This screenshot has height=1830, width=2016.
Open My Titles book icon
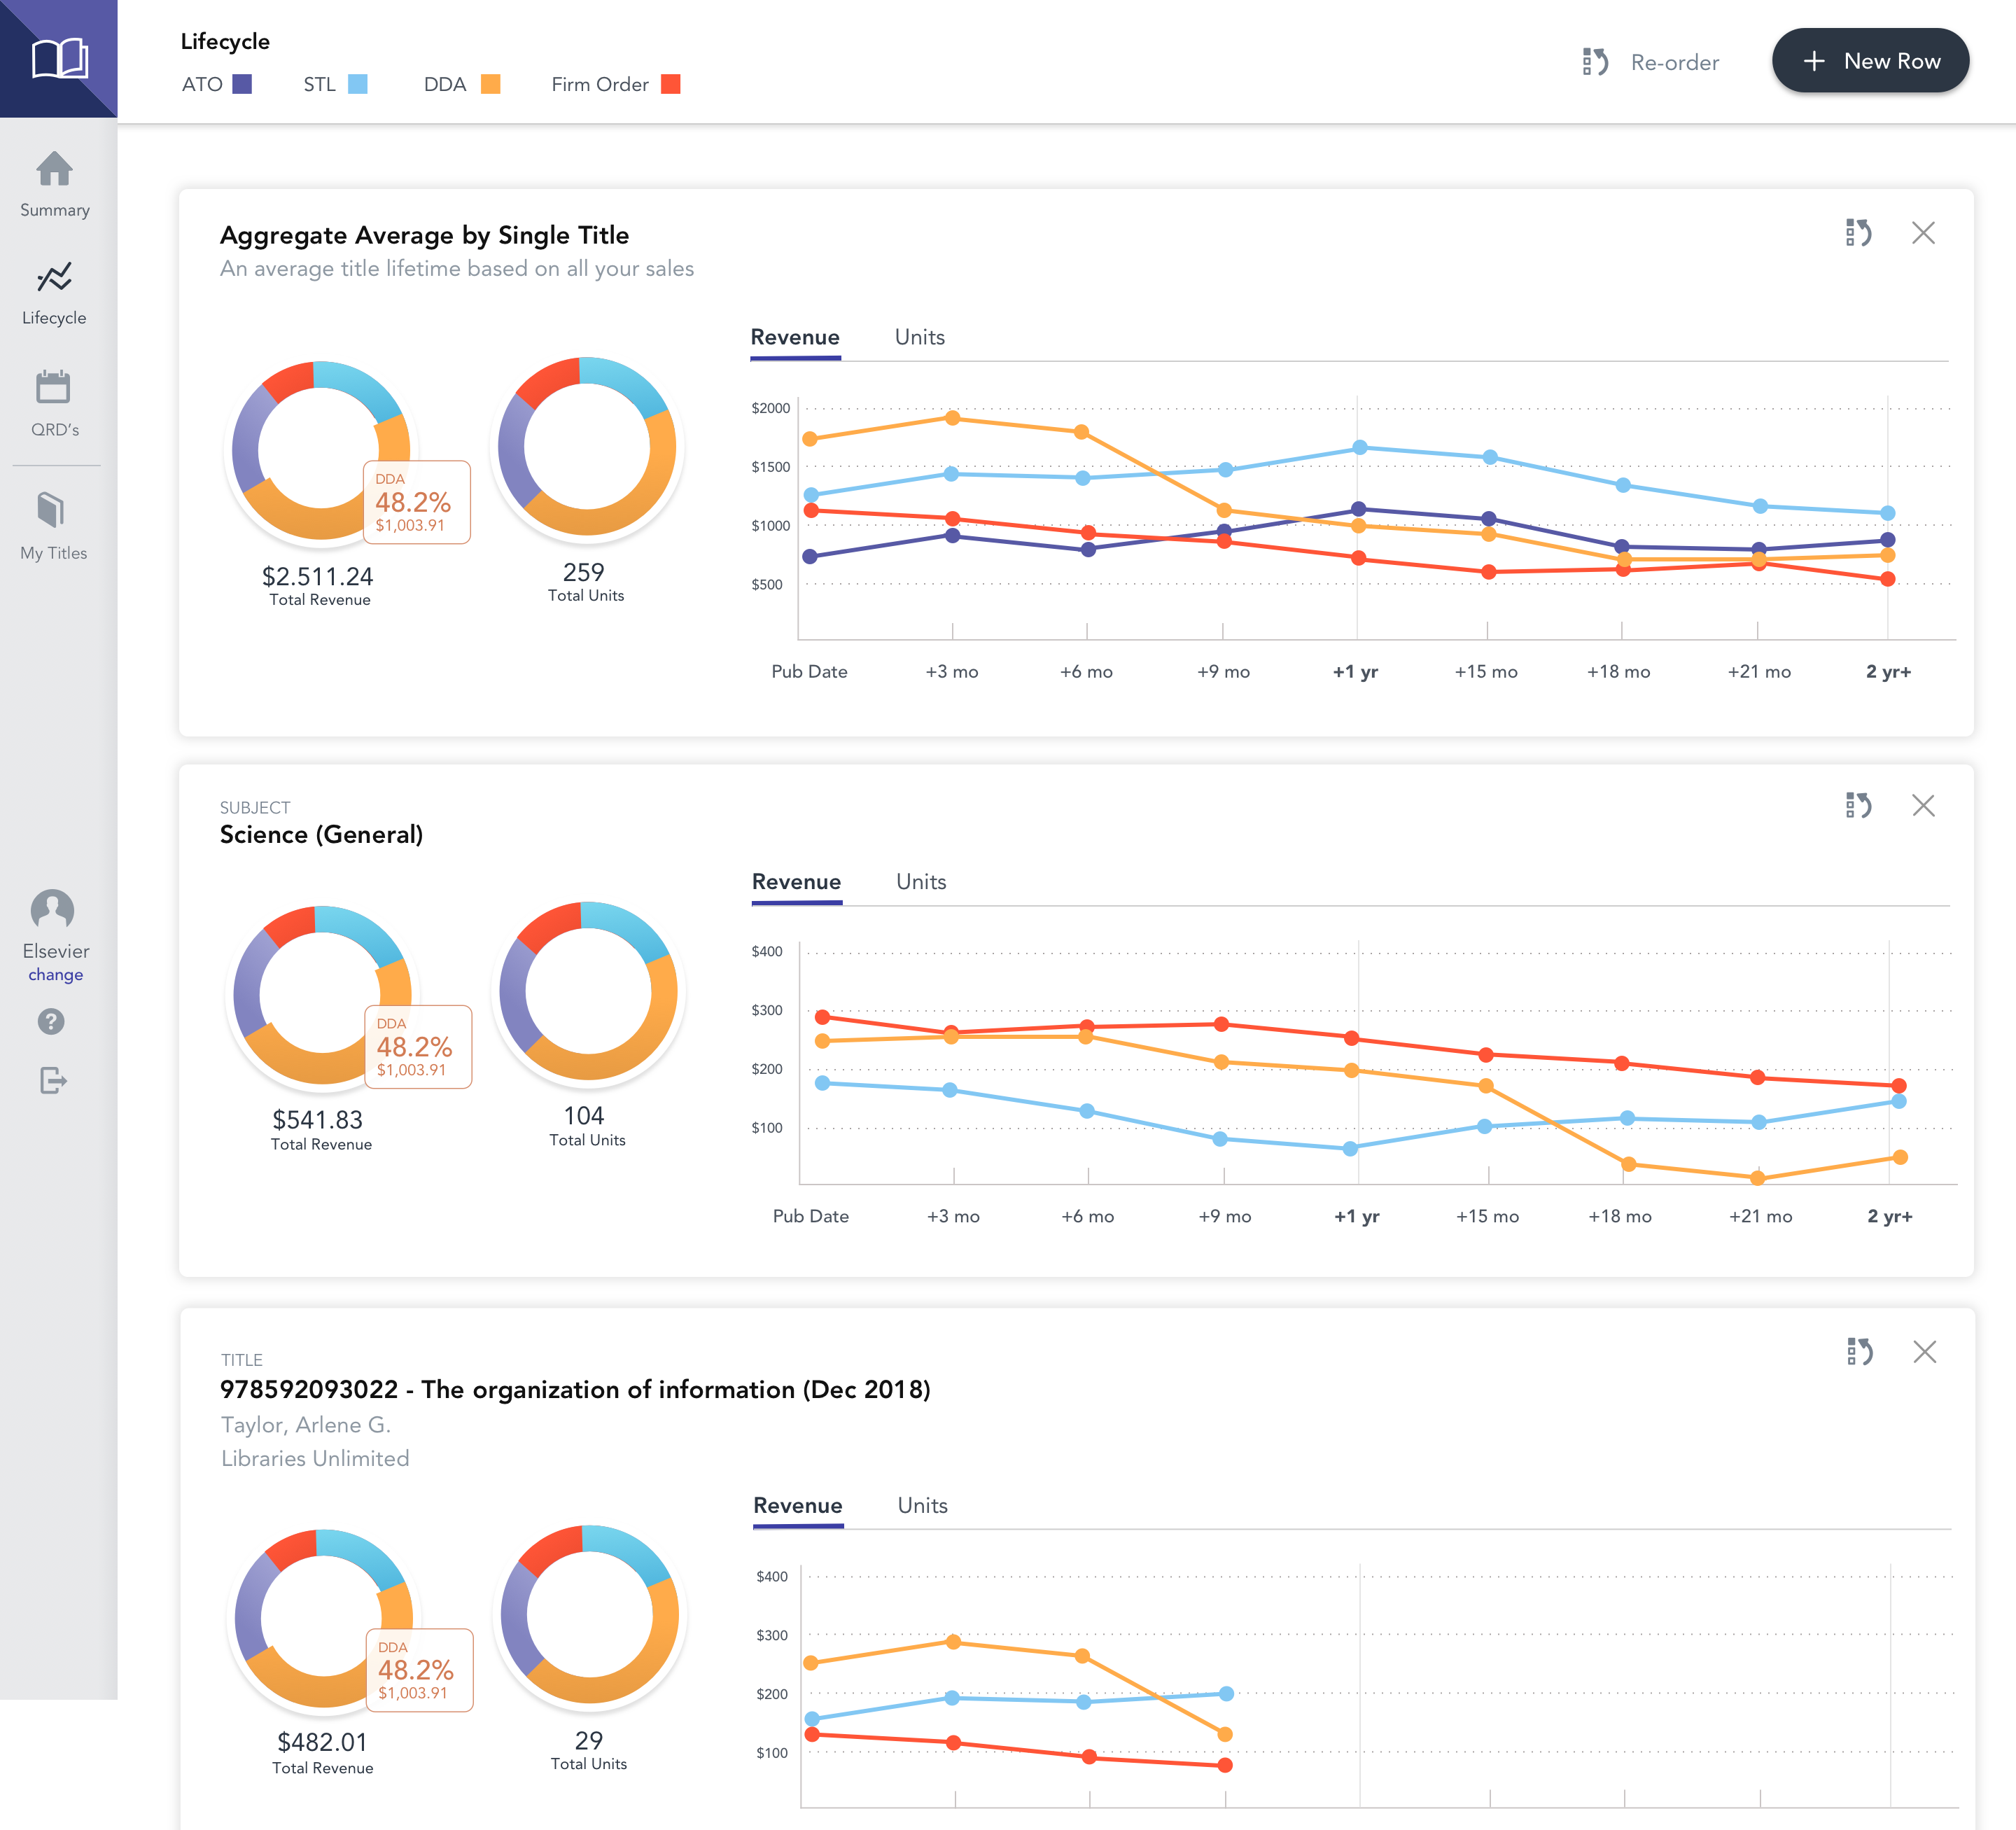tap(51, 510)
